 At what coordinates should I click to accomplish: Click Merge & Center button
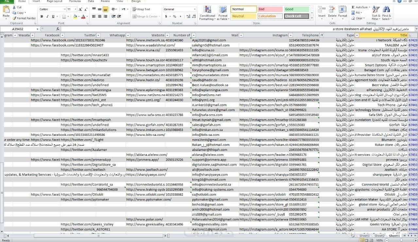pos(146,16)
